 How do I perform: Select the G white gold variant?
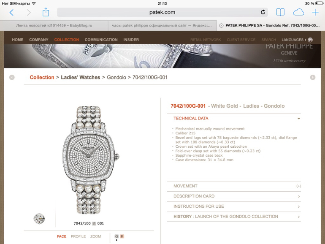(116, 236)
